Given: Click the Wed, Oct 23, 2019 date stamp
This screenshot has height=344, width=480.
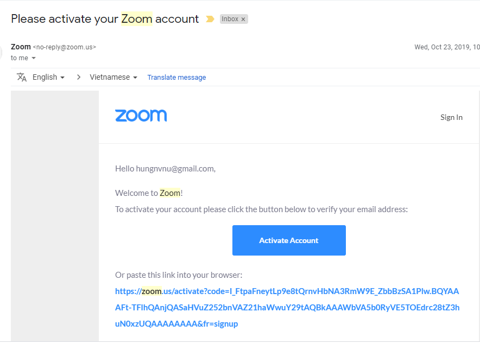Looking at the screenshot, I should click(x=446, y=47).
